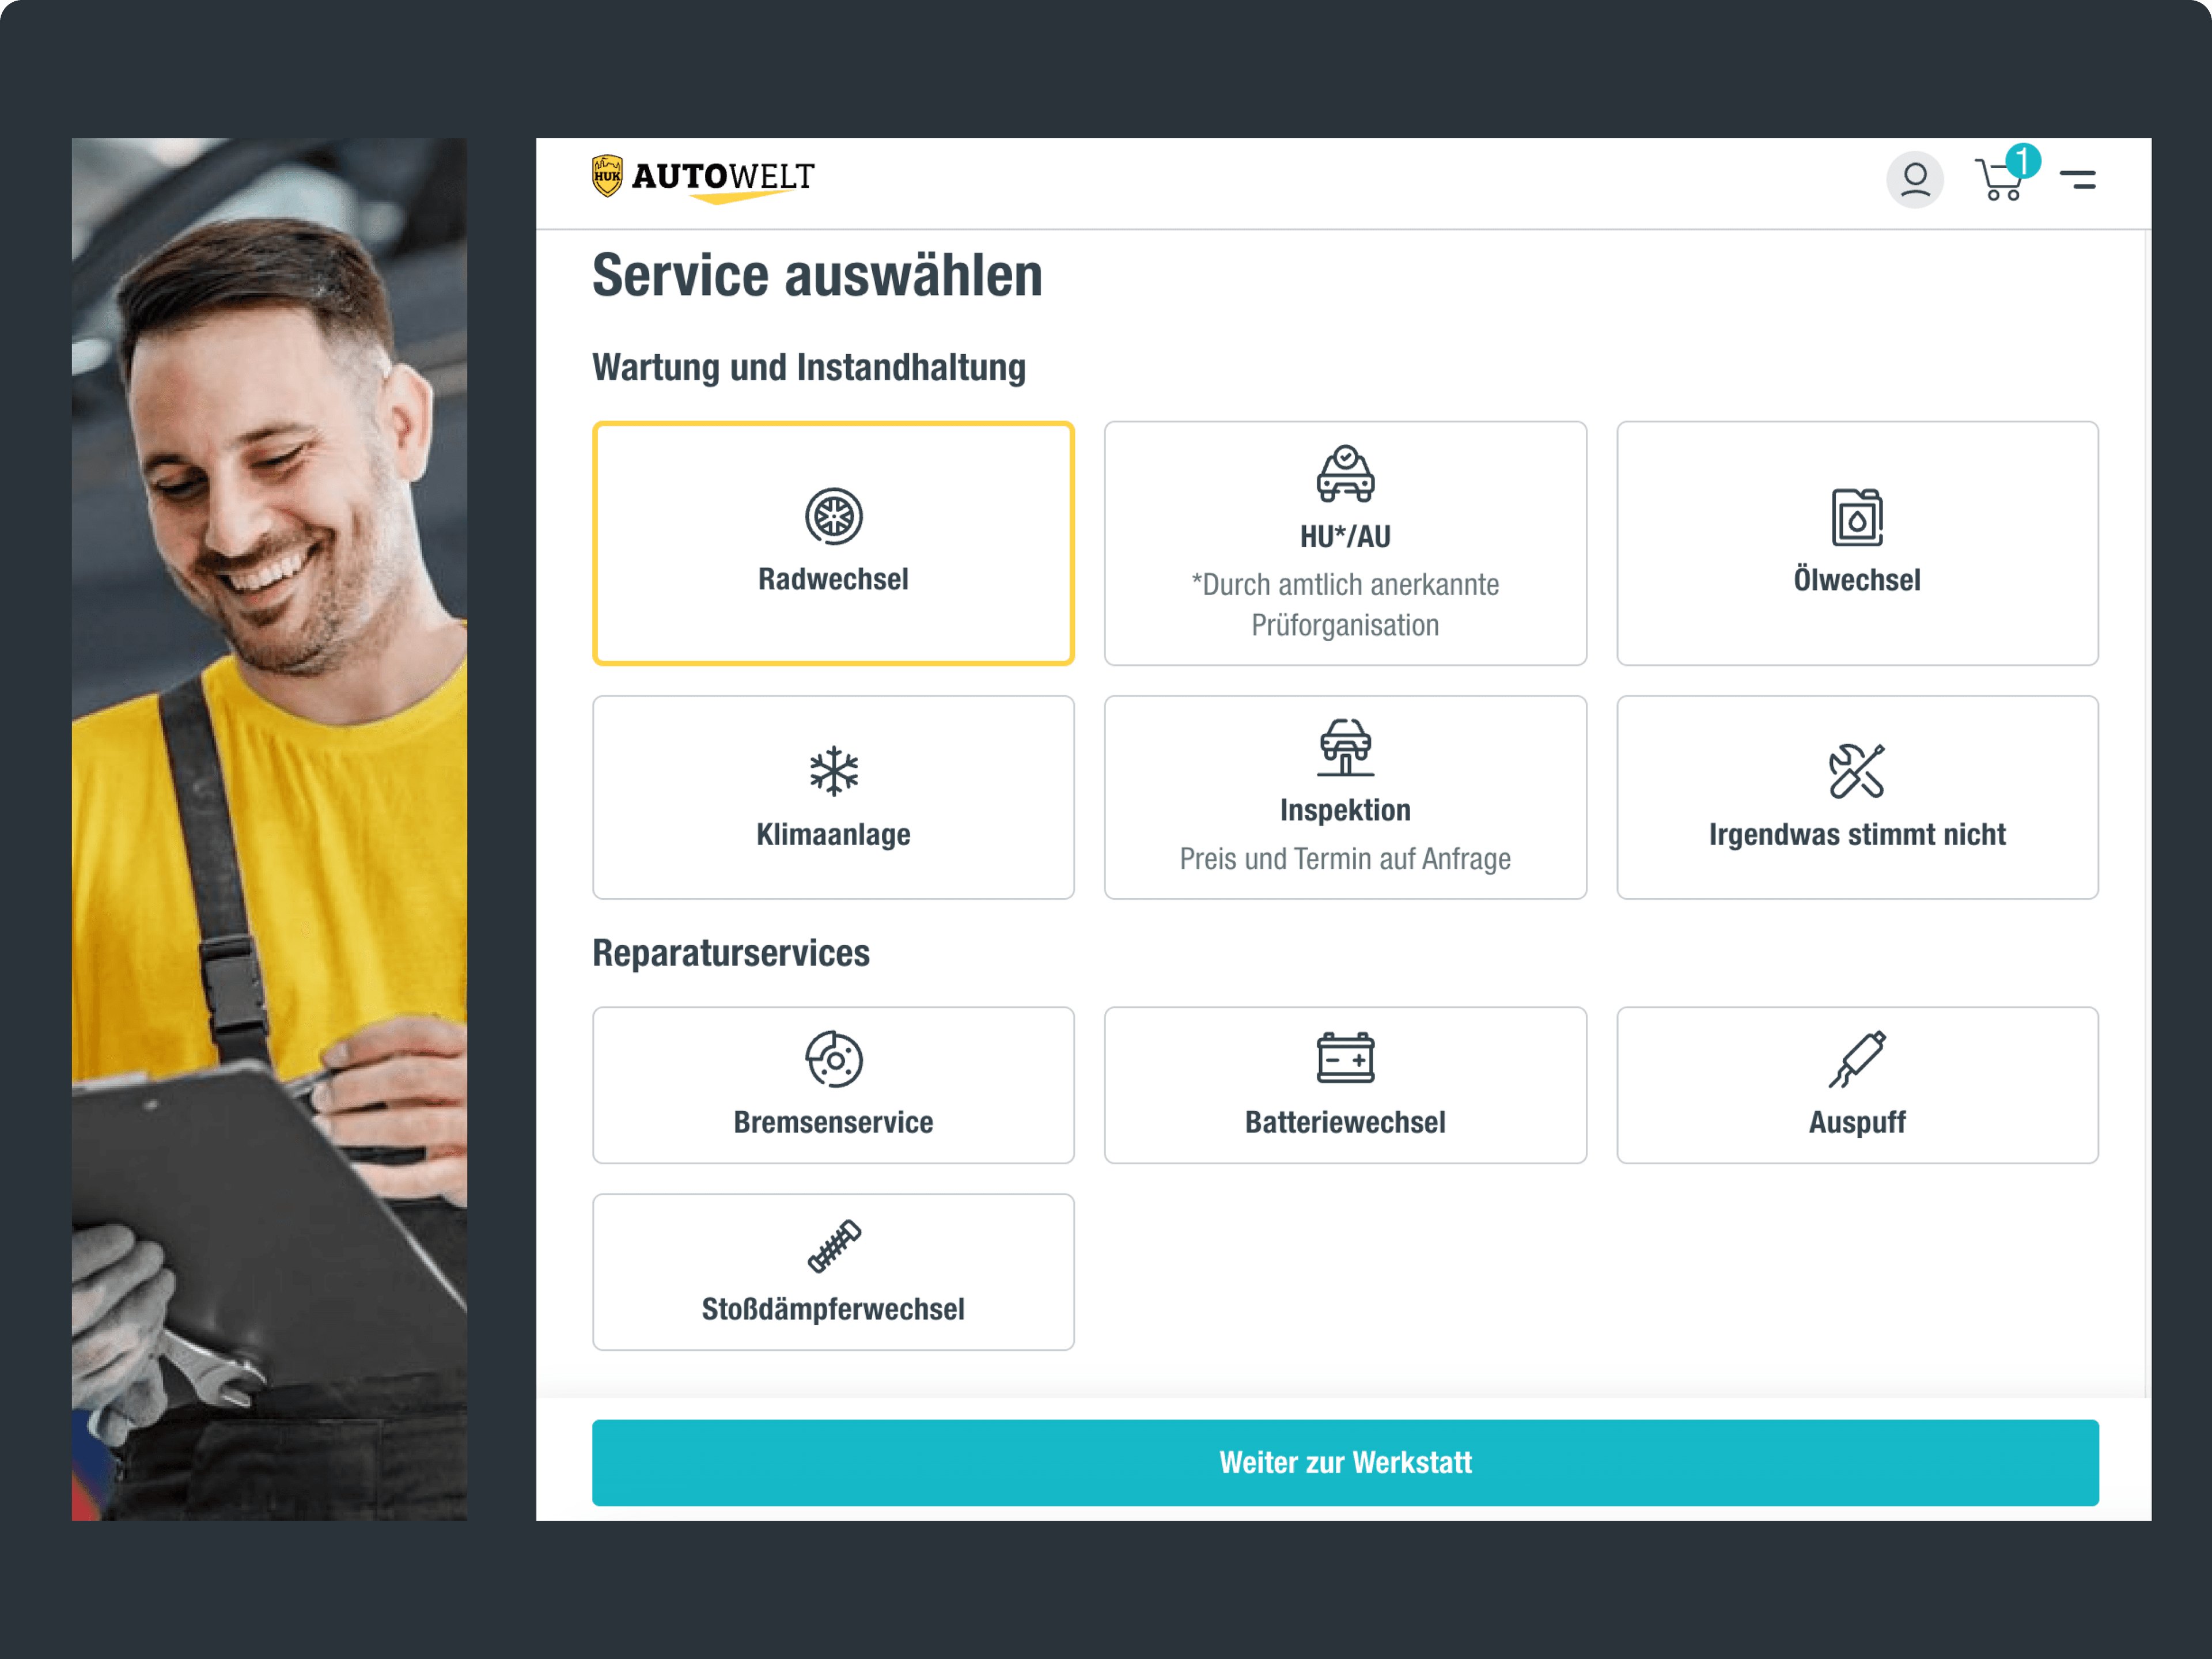
Task: Select the Ölwechsel oil canister icon
Action: tap(1857, 517)
